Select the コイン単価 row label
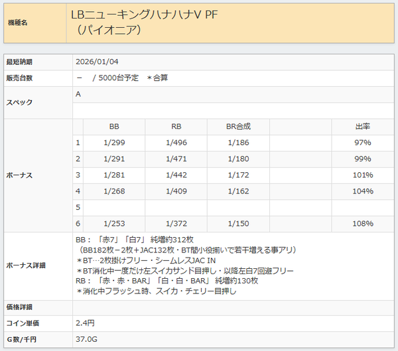 tap(23, 323)
